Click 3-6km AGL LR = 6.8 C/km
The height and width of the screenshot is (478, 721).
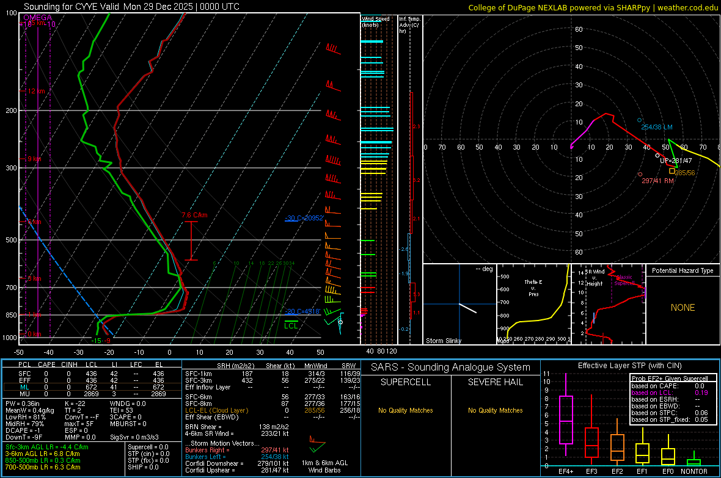pos(43,453)
